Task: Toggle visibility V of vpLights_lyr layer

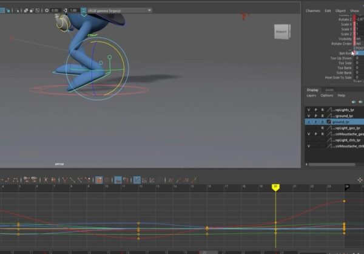Action: click(309, 109)
